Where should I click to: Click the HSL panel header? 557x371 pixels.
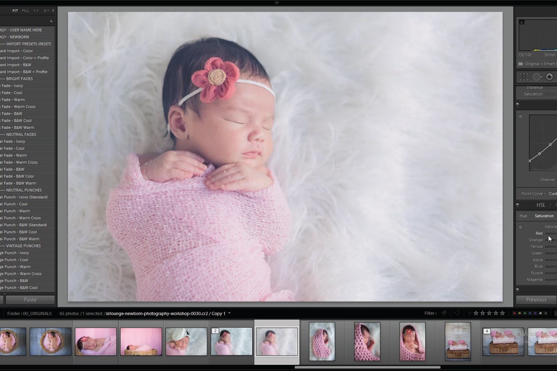[x=541, y=205]
